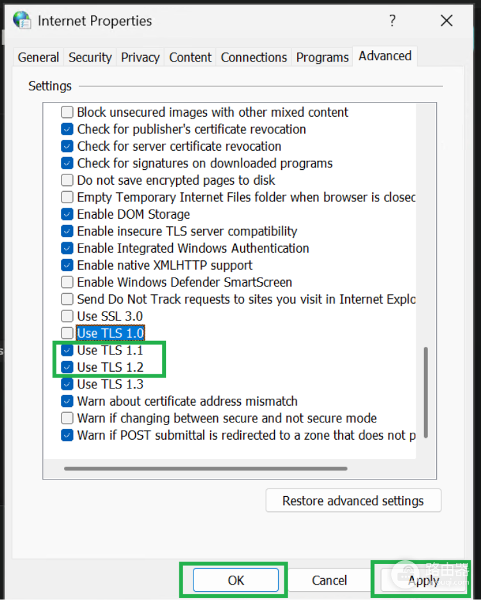Viewport: 481px width, 600px height.
Task: Select the Content tab
Action: coord(190,58)
